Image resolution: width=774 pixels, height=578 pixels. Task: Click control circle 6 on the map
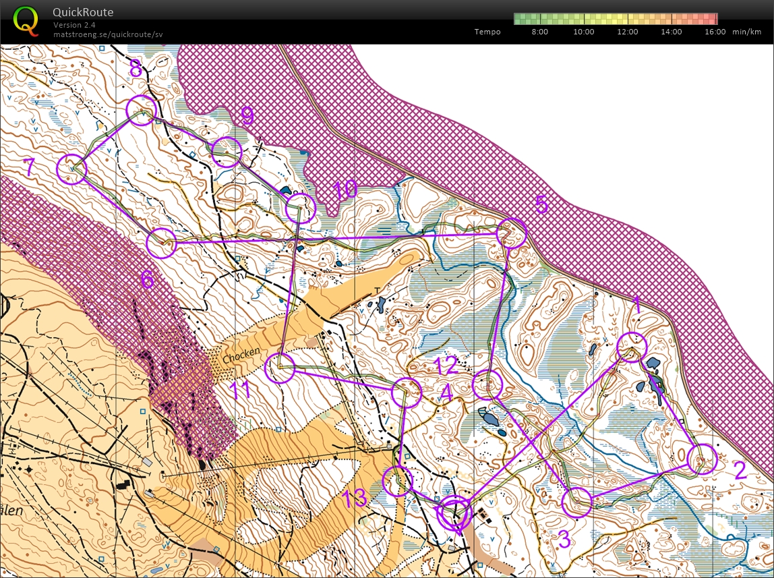[161, 243]
